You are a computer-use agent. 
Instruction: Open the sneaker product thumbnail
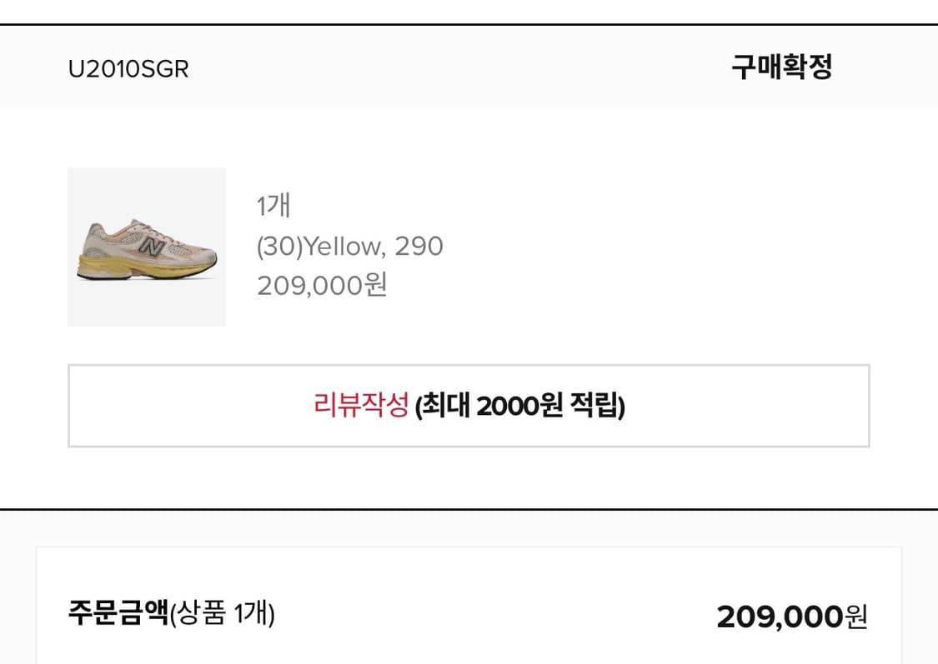click(147, 247)
